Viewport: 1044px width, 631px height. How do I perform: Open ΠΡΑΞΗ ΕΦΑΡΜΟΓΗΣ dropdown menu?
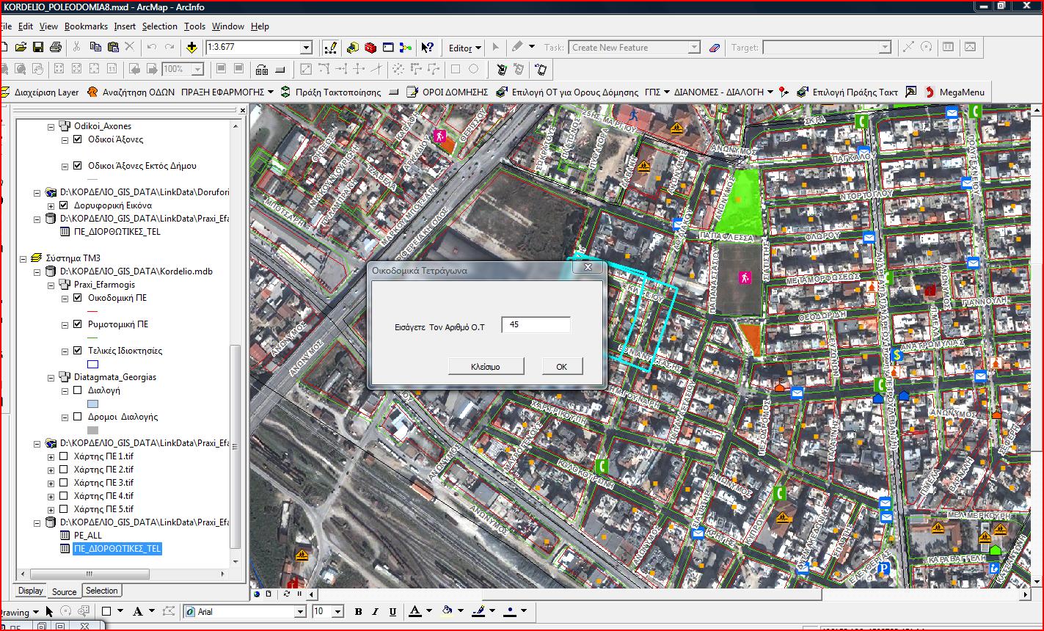click(x=227, y=92)
